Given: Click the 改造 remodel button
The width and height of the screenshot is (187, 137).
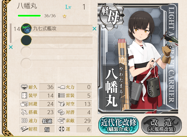Looking at the screenshot, I should pyautogui.click(x=162, y=125).
